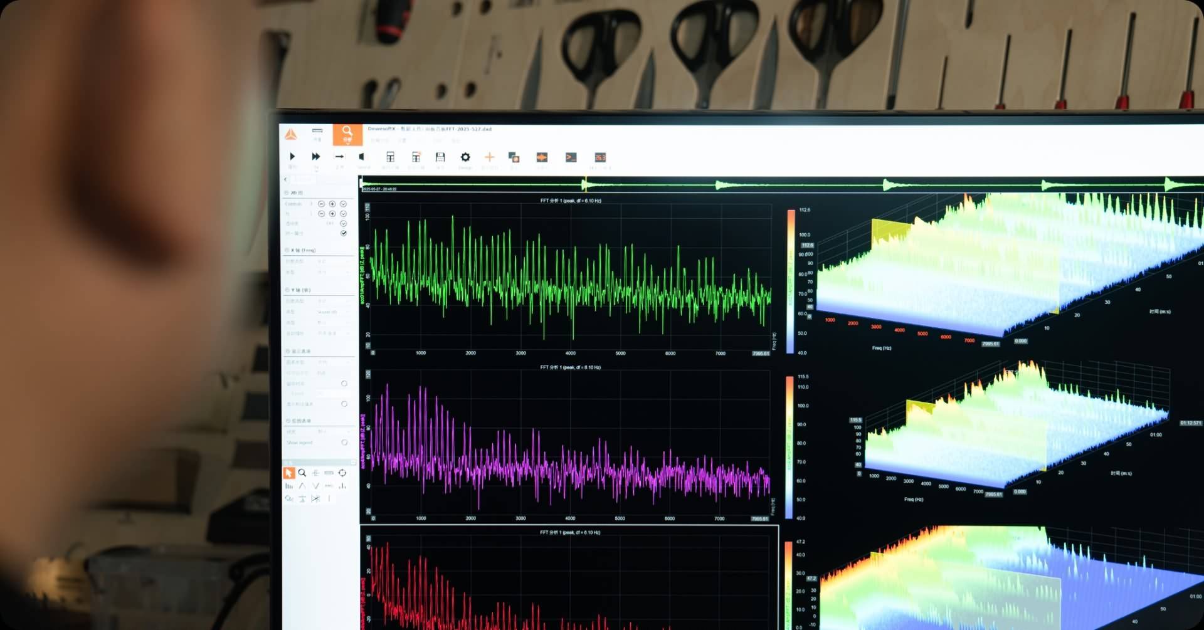Toggle the first radio option in display section
The width and height of the screenshot is (1204, 630).
pyautogui.click(x=344, y=384)
